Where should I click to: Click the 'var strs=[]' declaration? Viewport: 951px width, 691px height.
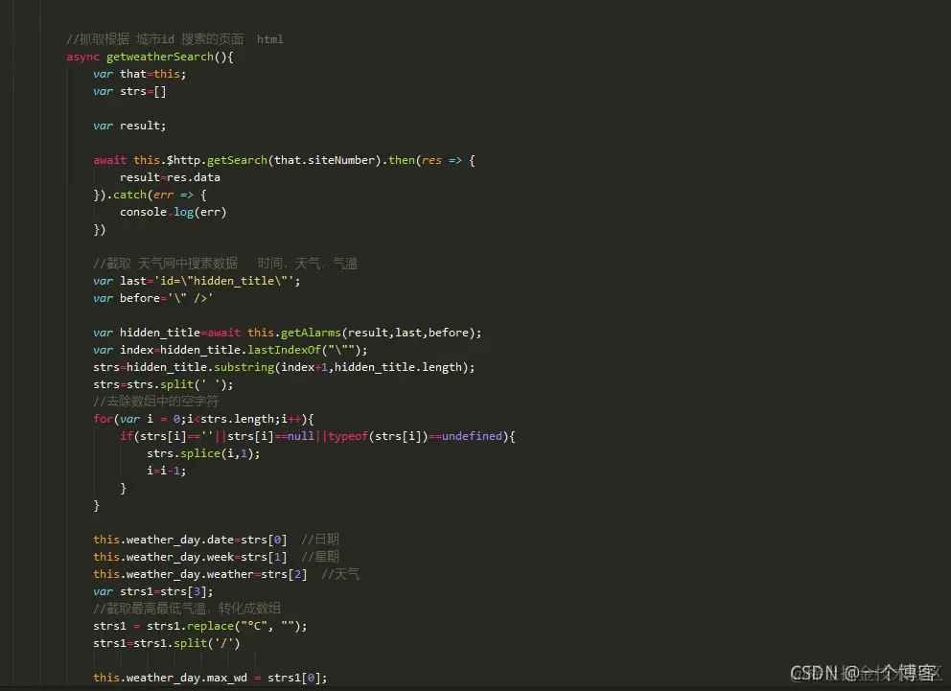129,92
